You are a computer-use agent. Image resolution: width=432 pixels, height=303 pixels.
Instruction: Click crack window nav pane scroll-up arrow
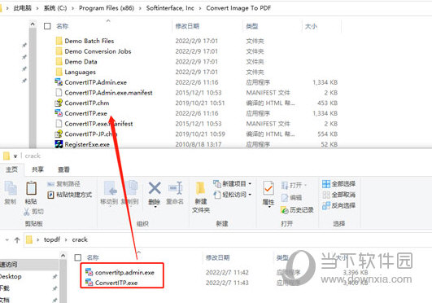click(x=63, y=256)
